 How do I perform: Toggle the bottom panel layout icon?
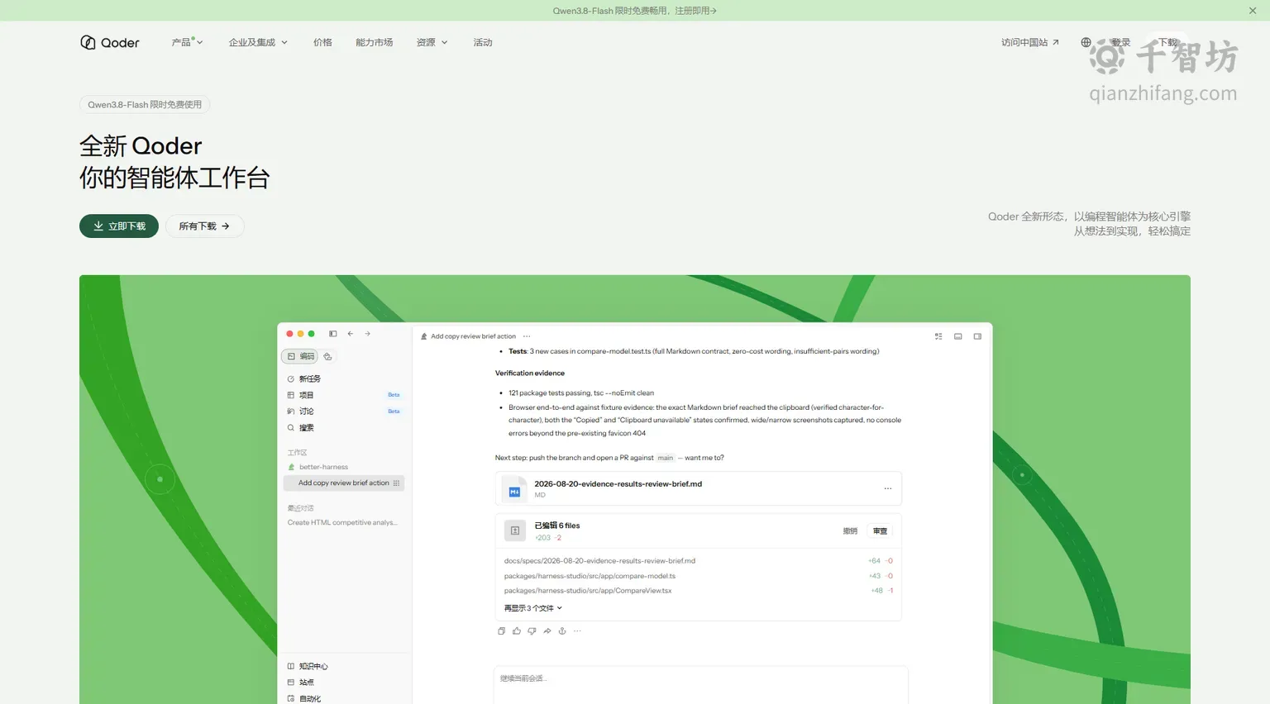coord(958,336)
